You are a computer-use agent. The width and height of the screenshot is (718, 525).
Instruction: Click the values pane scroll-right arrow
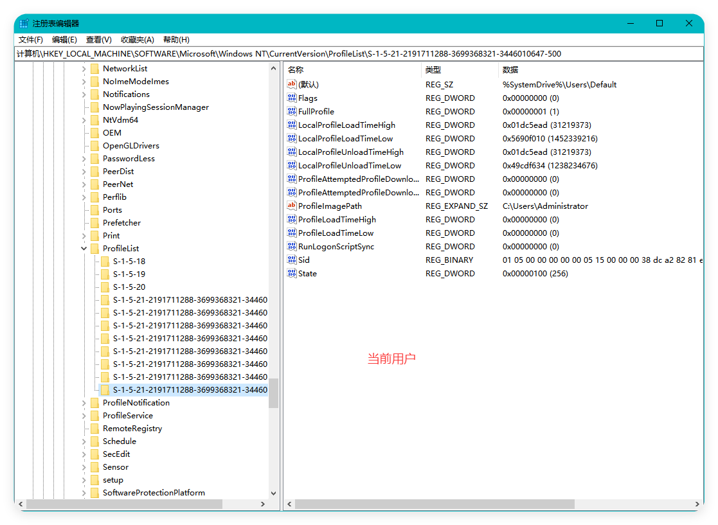pos(697,504)
